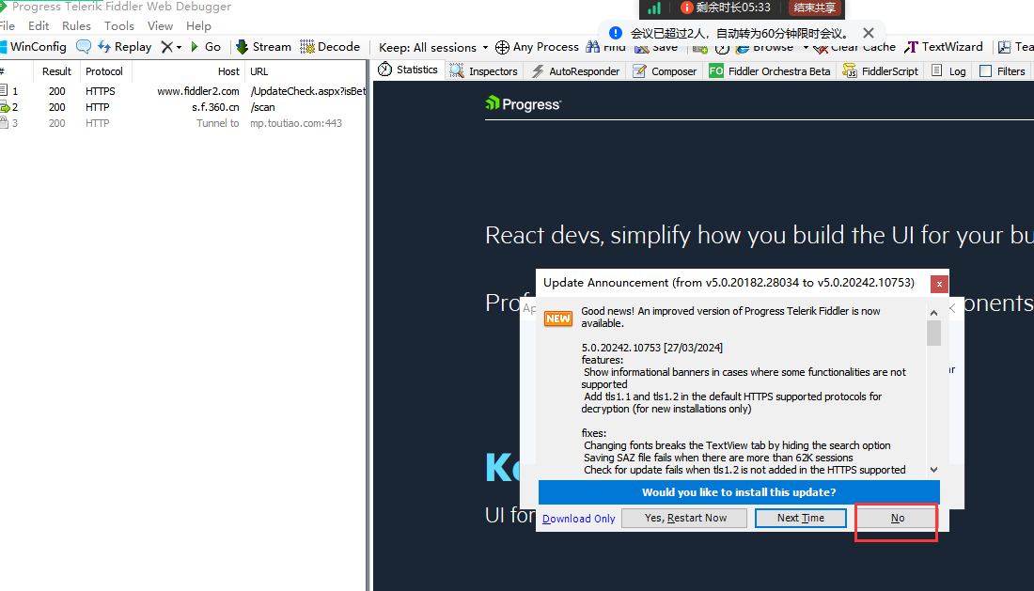
Task: Toggle the Decode toolbar button
Action: click(330, 47)
